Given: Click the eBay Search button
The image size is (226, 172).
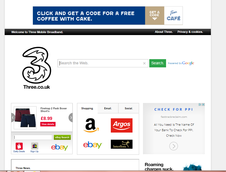Looking at the screenshot, I should [62, 137].
